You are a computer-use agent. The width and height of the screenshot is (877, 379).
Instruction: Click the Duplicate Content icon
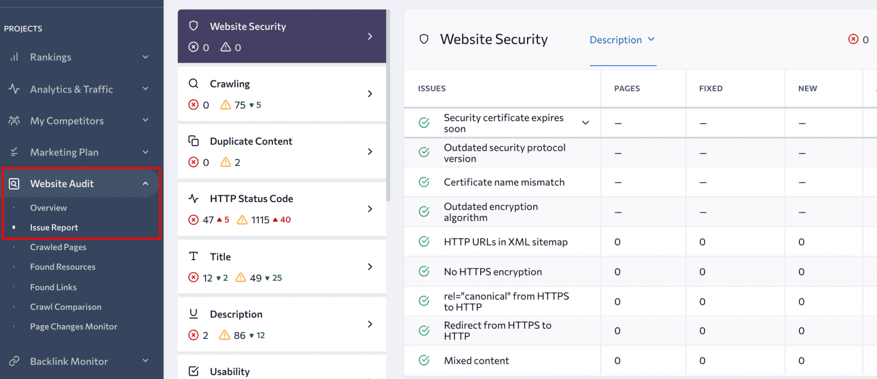tap(194, 140)
